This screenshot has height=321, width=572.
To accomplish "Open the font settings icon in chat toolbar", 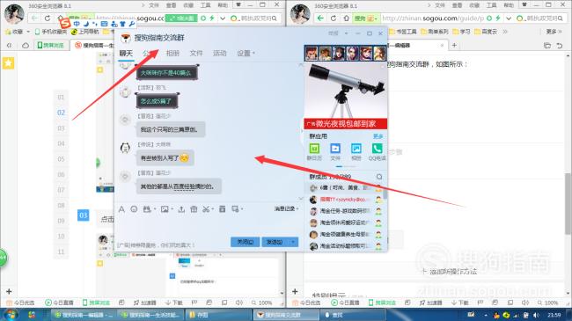I will point(121,209).
